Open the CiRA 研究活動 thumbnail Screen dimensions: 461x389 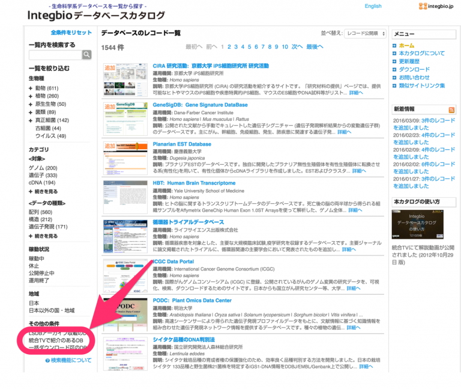click(x=125, y=79)
